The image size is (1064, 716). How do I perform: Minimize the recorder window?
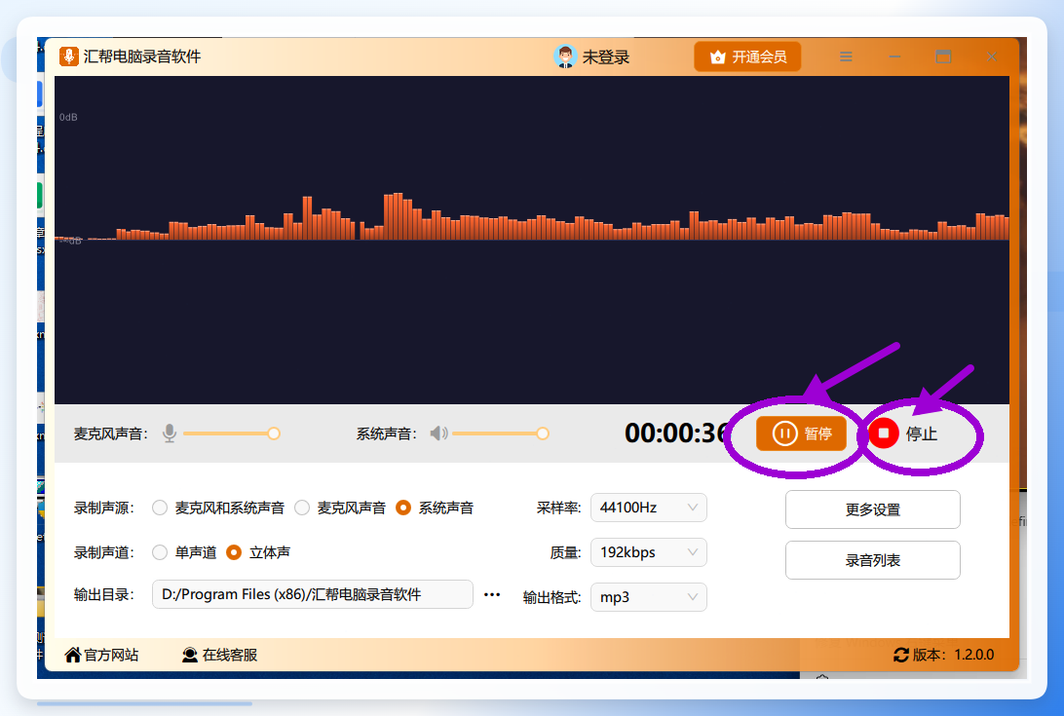pyautogui.click(x=894, y=57)
